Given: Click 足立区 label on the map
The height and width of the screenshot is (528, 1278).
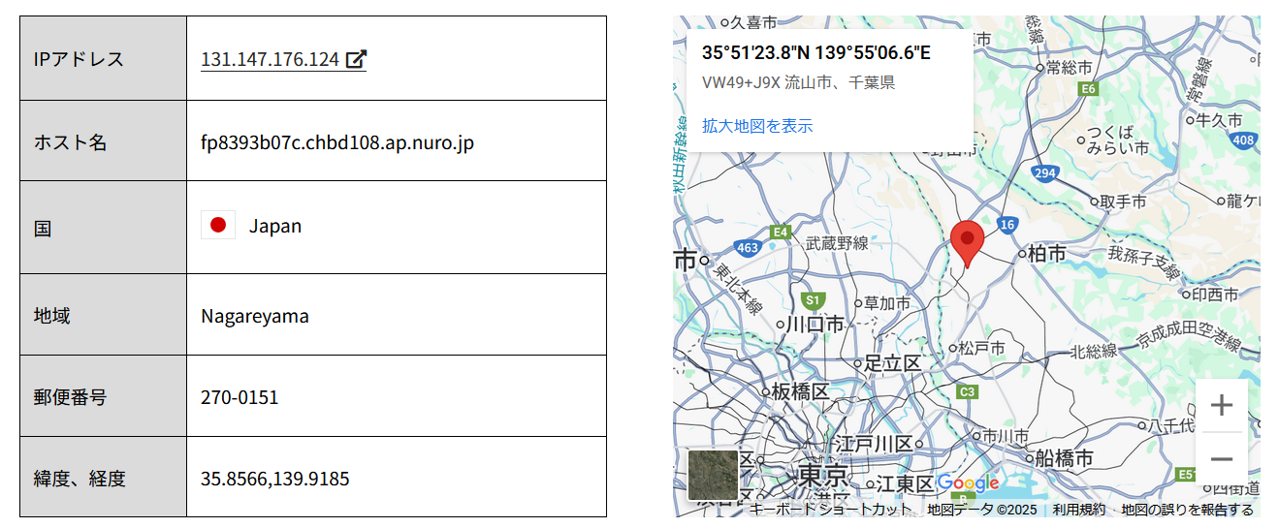Looking at the screenshot, I should pyautogui.click(x=893, y=363).
